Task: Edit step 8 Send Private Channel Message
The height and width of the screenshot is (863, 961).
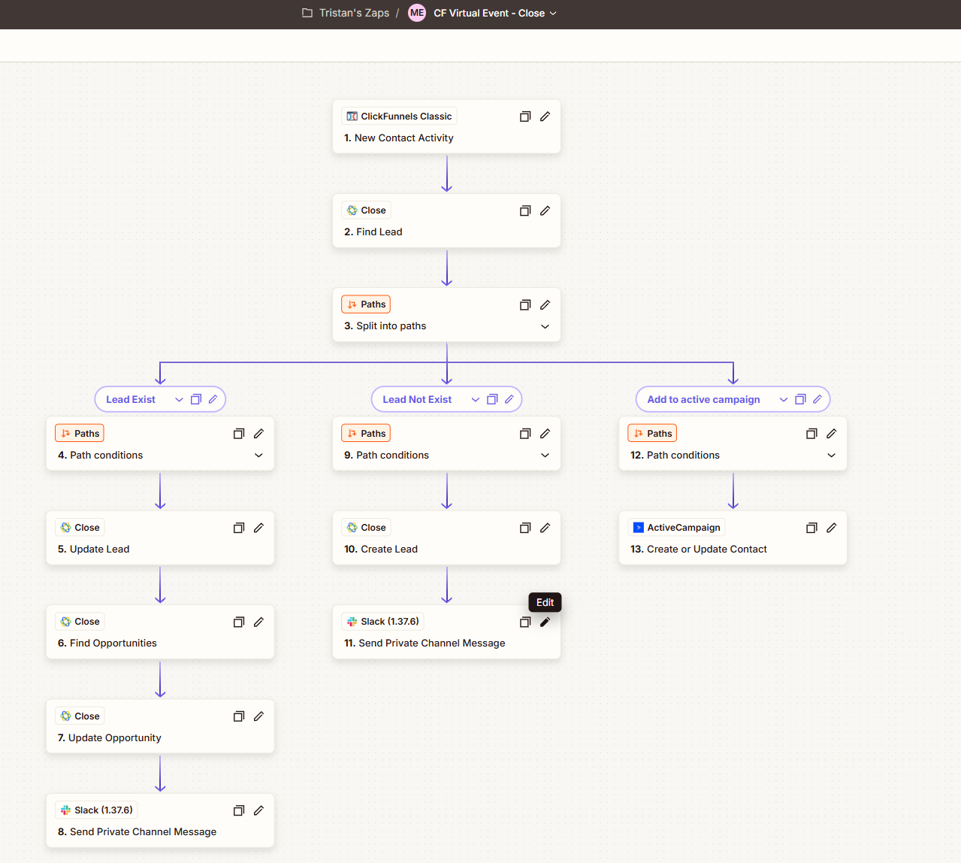Action: tap(258, 810)
